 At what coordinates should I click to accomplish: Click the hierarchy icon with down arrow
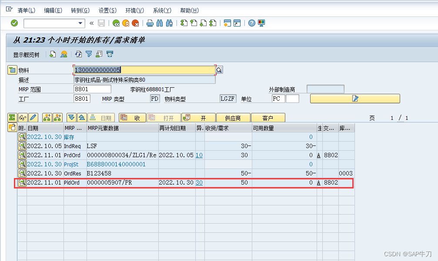[57, 118]
